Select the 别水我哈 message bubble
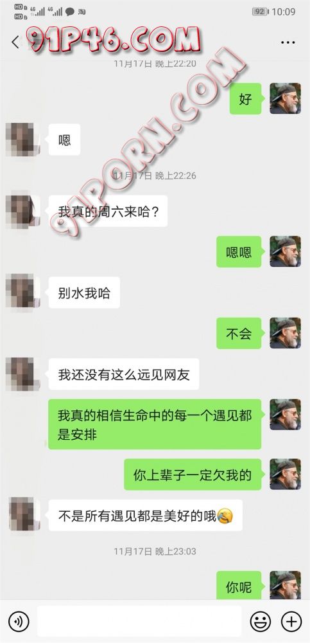 (x=84, y=293)
